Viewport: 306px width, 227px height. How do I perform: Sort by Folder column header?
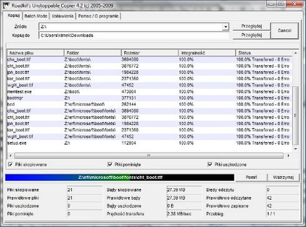(x=92, y=53)
